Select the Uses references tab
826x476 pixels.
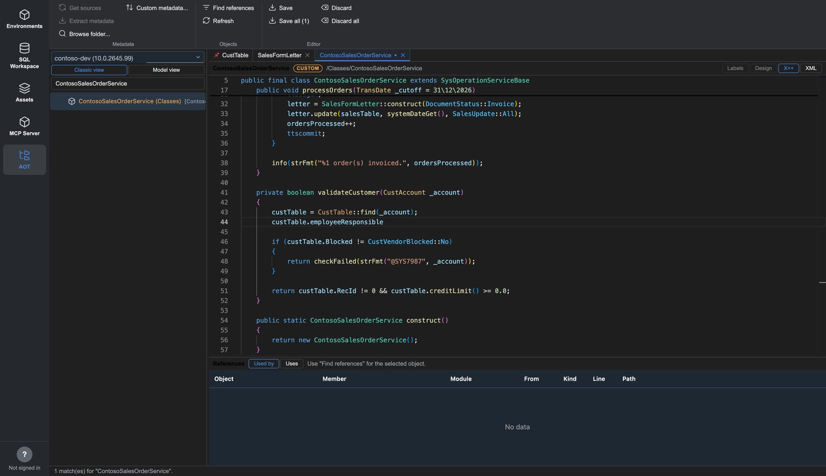[292, 364]
